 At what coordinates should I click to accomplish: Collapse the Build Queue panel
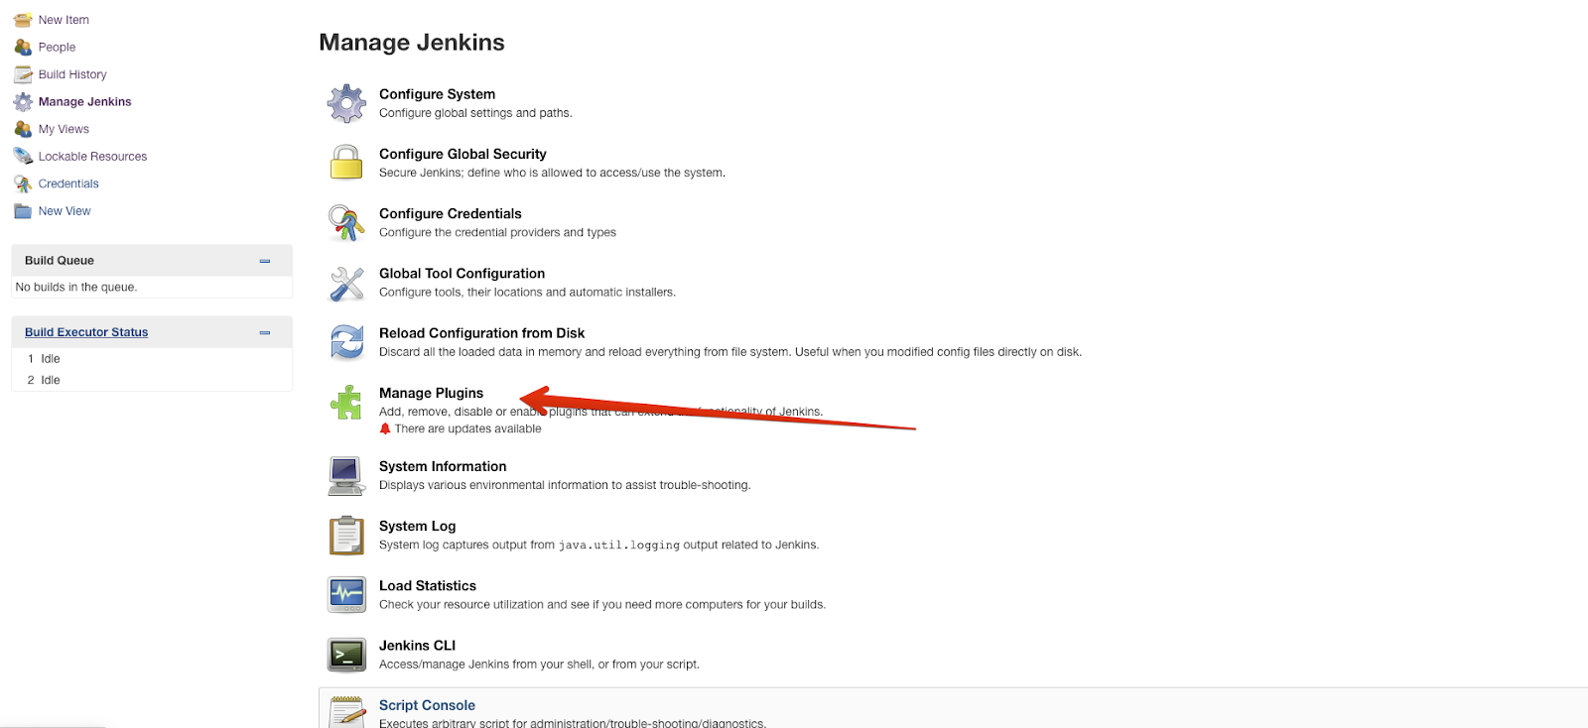click(265, 261)
